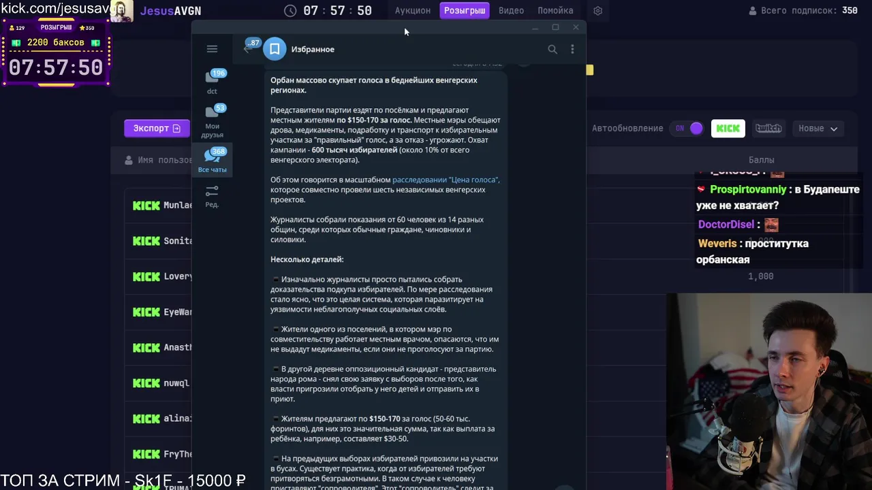
Task: Click the Kick logo in Sonita row
Action: coord(146,241)
